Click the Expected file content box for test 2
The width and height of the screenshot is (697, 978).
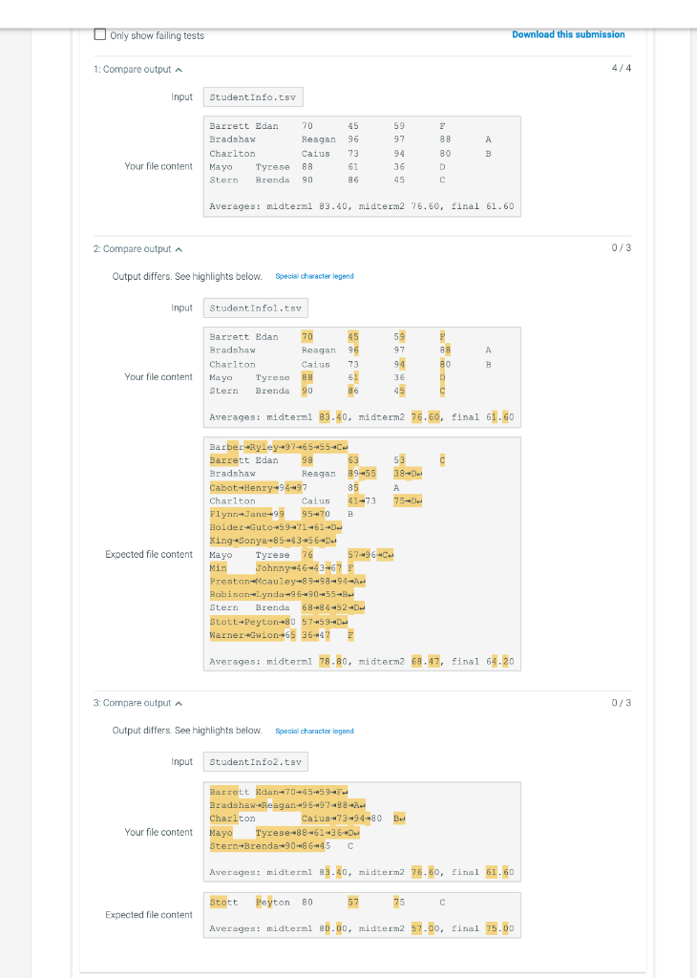(x=361, y=554)
